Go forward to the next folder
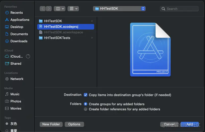Viewport: 205px width, 132px height. (x=49, y=9)
